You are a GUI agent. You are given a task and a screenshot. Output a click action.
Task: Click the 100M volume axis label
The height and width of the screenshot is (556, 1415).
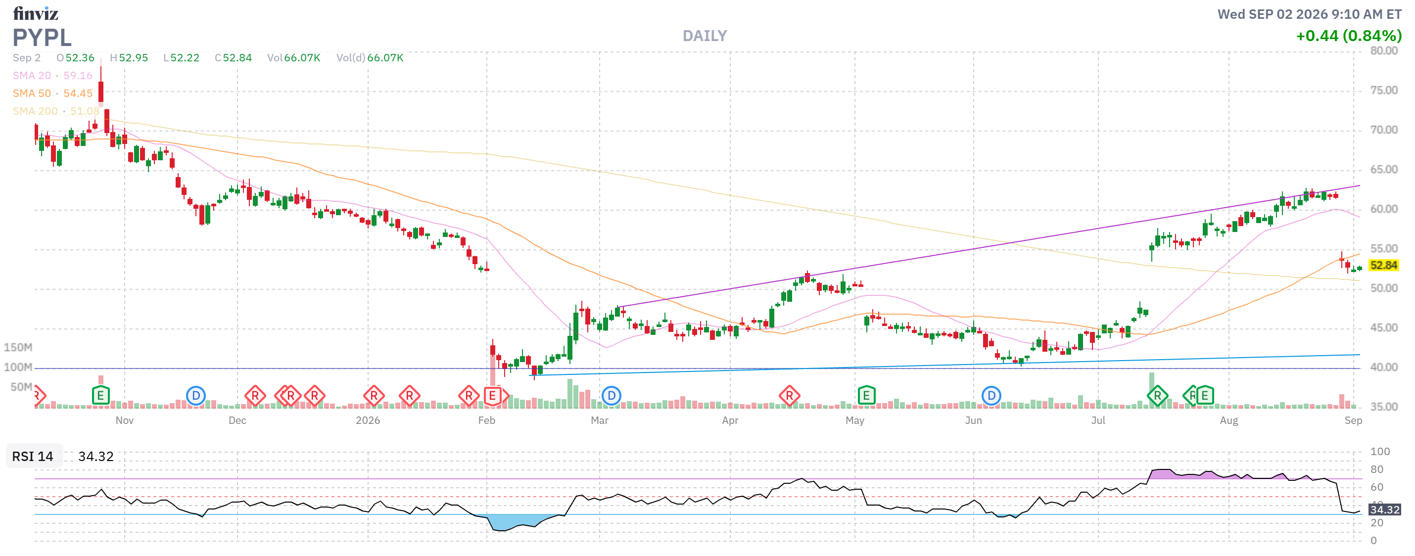pos(18,367)
